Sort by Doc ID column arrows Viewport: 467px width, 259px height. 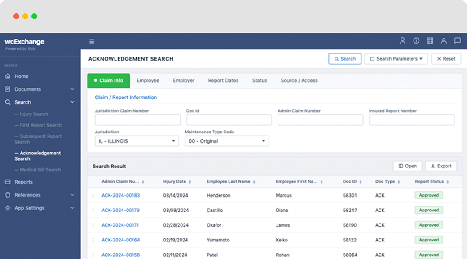click(x=361, y=182)
